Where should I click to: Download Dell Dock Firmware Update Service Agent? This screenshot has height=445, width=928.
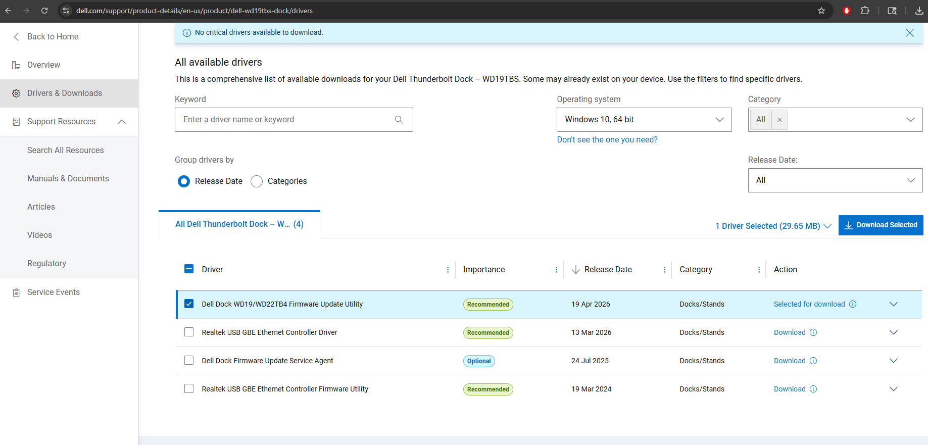790,361
